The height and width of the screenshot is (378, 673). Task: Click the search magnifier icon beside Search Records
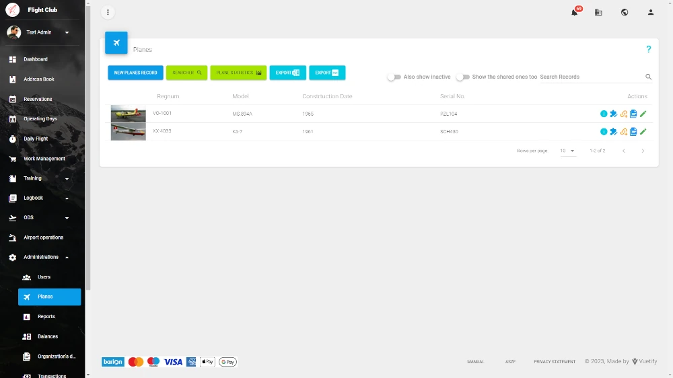point(649,77)
